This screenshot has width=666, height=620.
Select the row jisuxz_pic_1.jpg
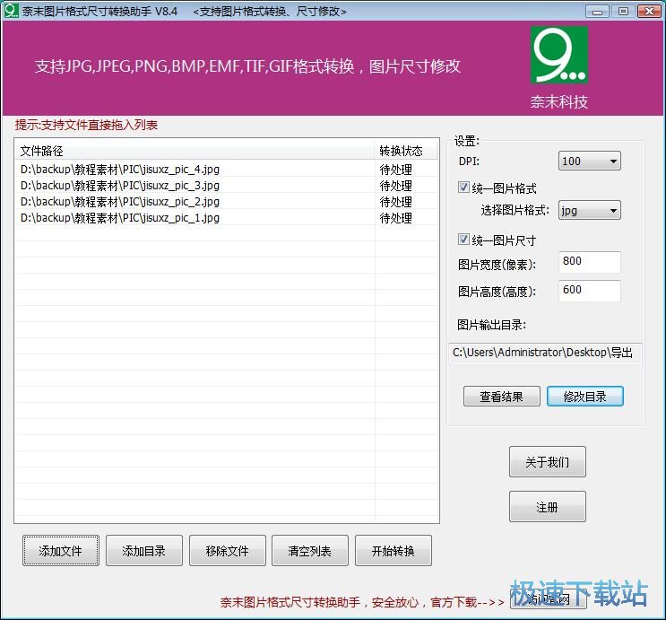[227, 218]
